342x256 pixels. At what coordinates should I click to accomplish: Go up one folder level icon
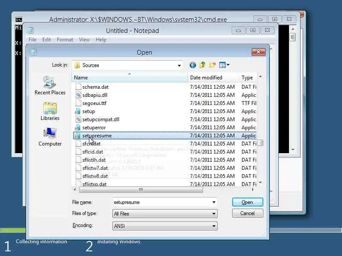tap(202, 65)
